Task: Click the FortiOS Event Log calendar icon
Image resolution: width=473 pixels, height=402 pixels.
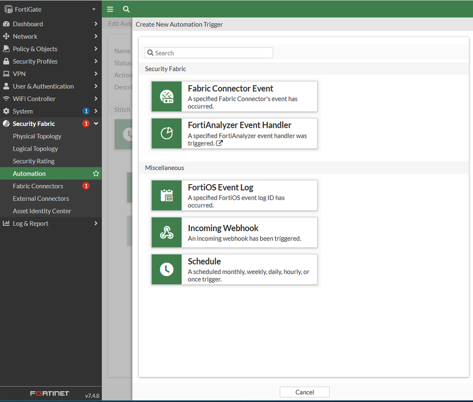Action: [x=167, y=195]
